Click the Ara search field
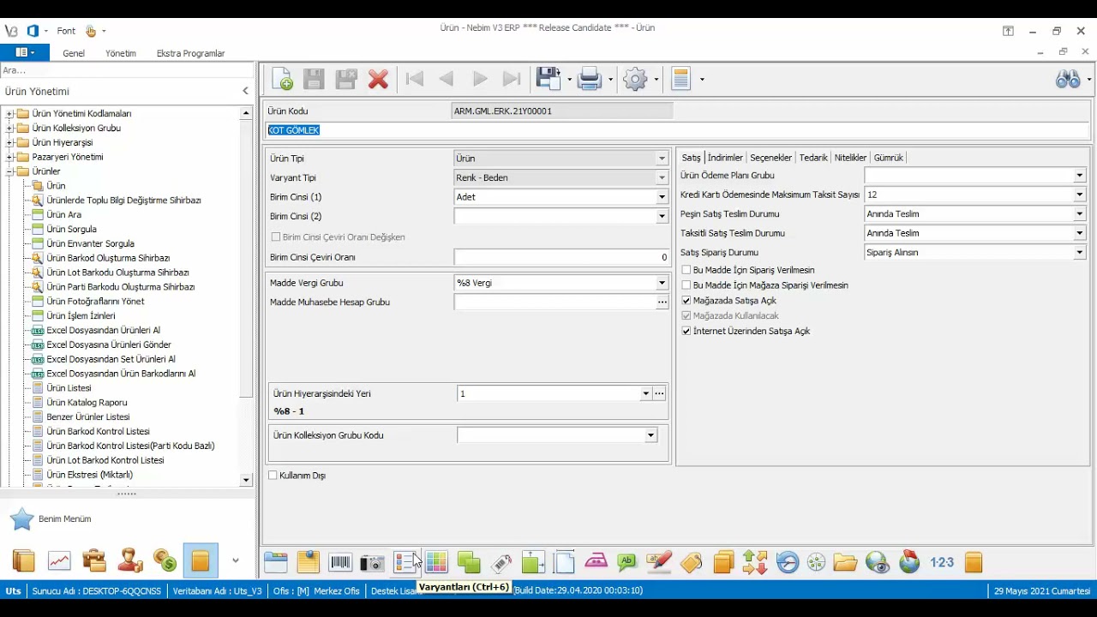Image resolution: width=1097 pixels, height=617 pixels. coord(126,70)
